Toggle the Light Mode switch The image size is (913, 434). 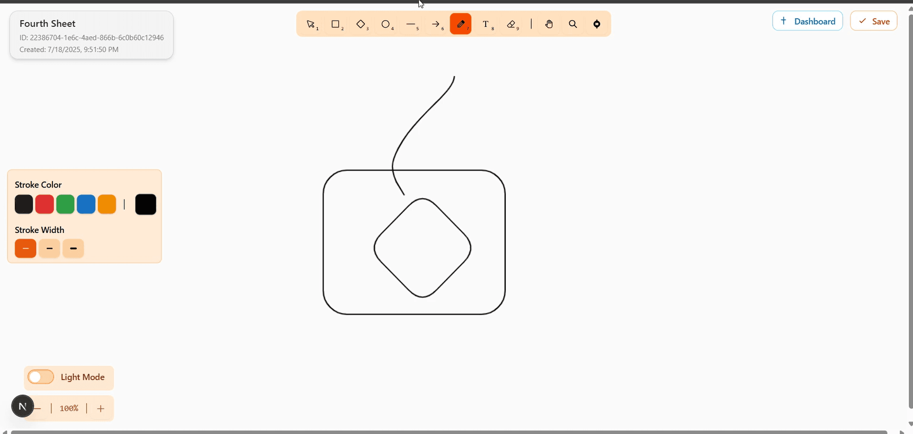[41, 377]
